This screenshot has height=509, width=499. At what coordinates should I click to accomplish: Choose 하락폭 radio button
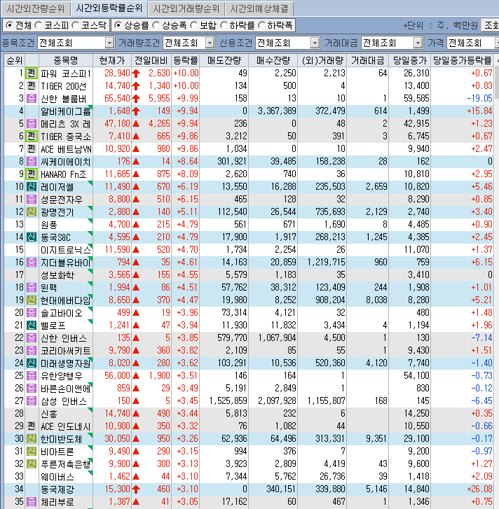pos(261,25)
